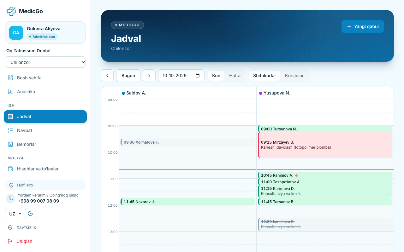
Task: Switch to Kun day view
Action: coord(216,76)
